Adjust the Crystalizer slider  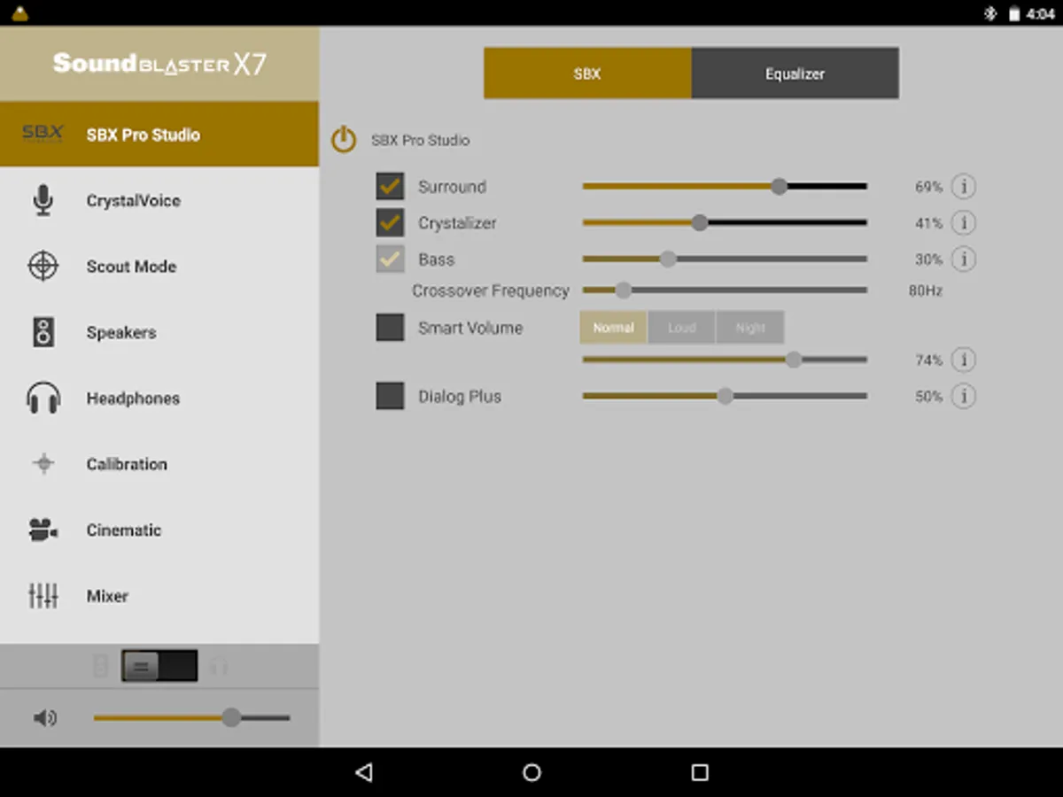click(725, 223)
